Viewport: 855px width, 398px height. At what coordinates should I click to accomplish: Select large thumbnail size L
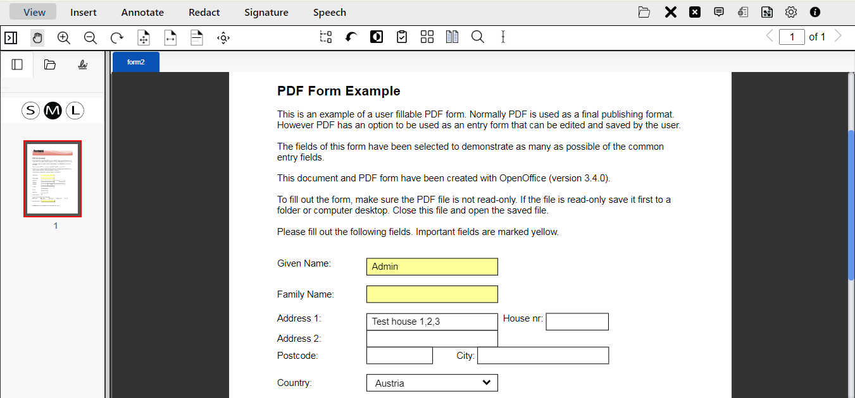[x=75, y=110]
